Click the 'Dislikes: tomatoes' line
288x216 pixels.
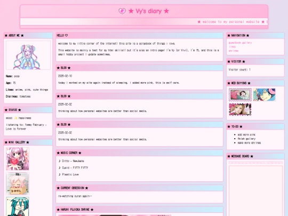click(x=18, y=96)
